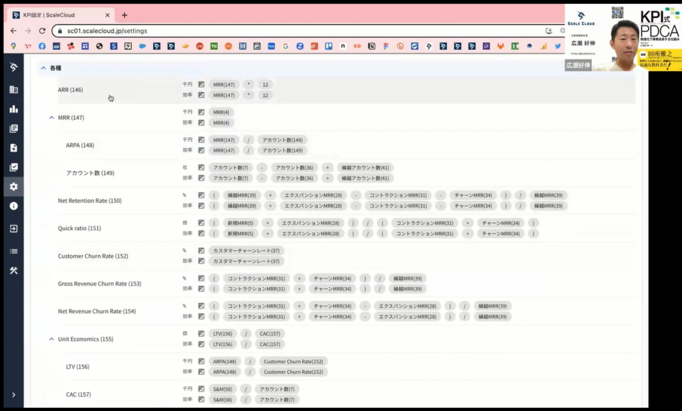The width and height of the screenshot is (682, 411).
Task: Collapse the Unit Economics (155) node
Action: 51,339
